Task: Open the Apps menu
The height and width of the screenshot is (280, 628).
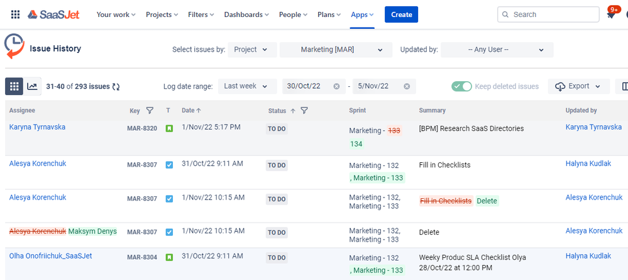Action: [363, 14]
